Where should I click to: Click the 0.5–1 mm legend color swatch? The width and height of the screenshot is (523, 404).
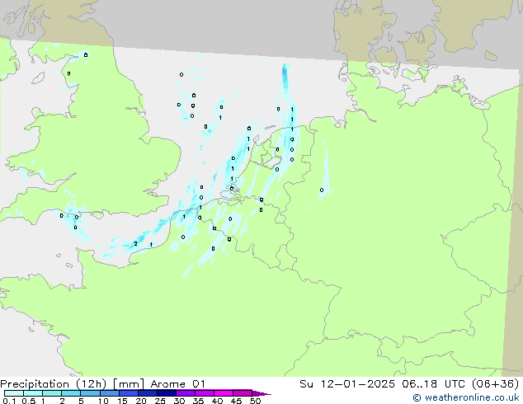coord(33,393)
